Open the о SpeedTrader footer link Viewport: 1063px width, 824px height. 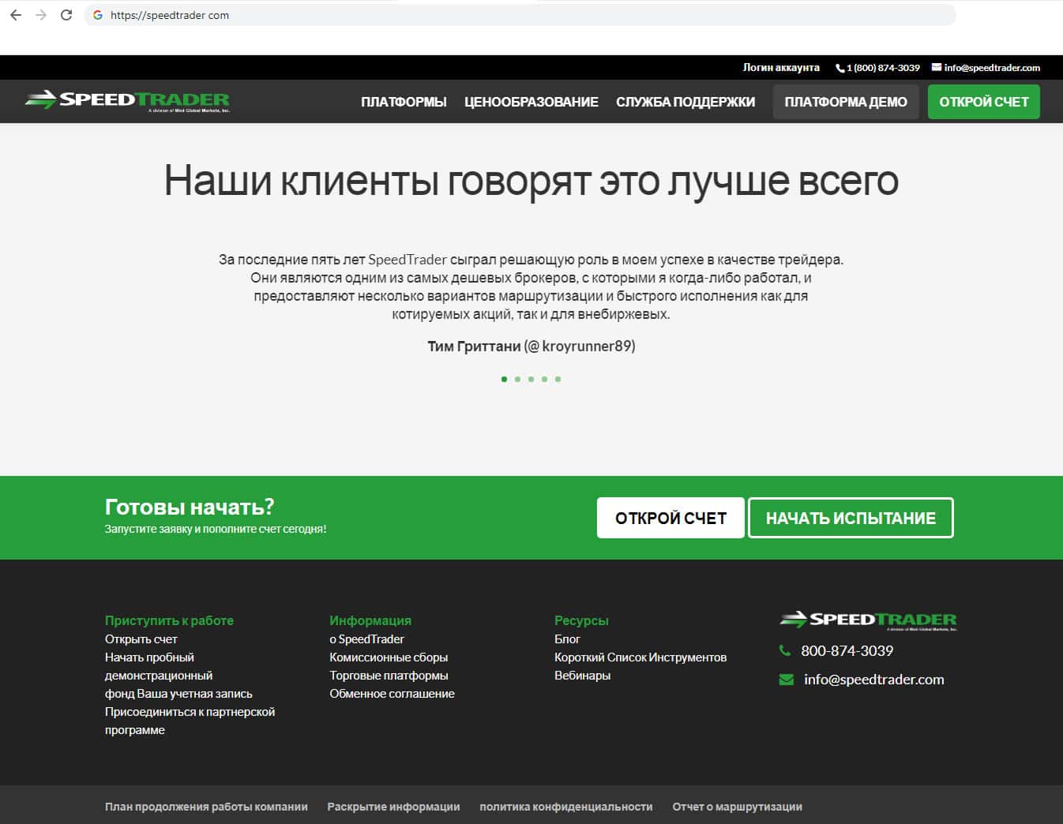(366, 639)
